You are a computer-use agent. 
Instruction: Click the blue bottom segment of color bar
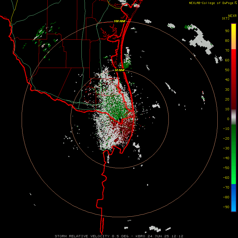234,198
